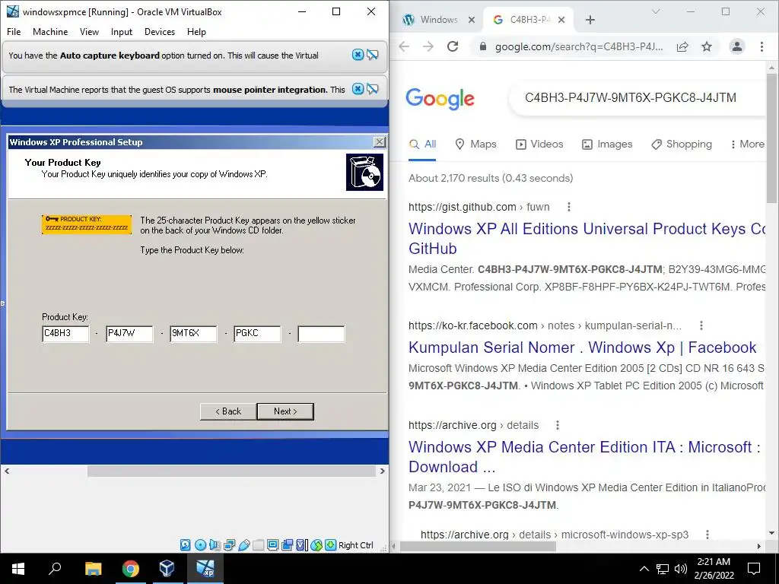779x584 pixels.
Task: Switch to Images search results
Action: [607, 144]
